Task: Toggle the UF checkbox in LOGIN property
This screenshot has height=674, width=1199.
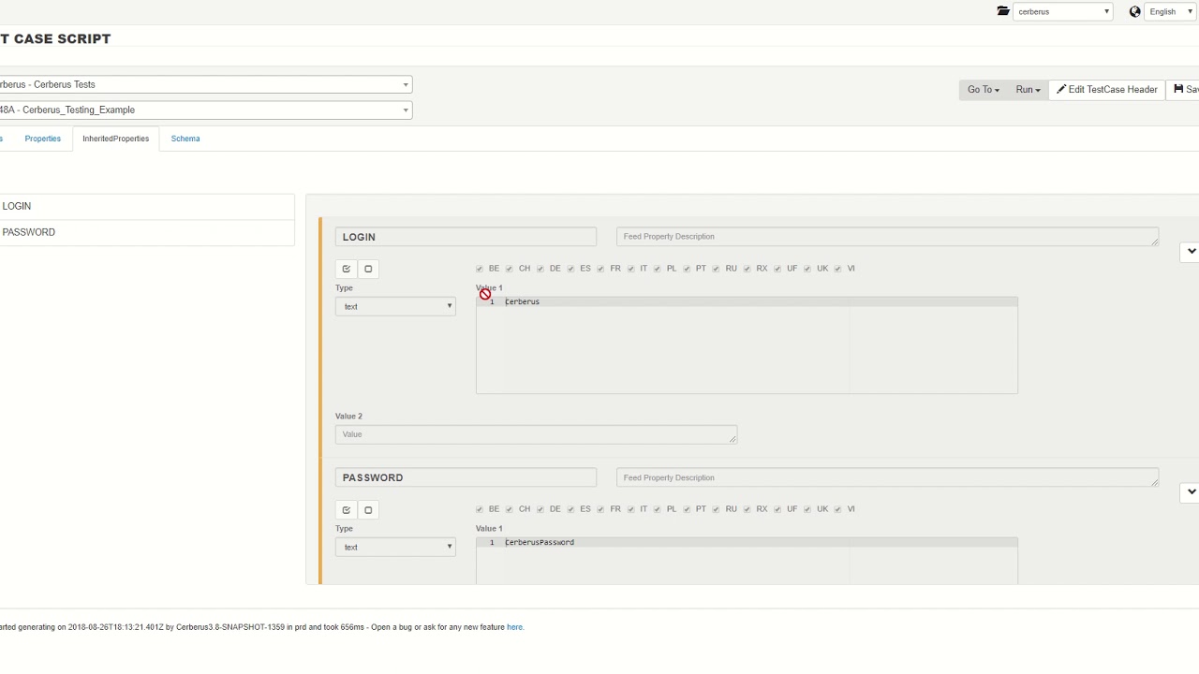Action: point(777,269)
